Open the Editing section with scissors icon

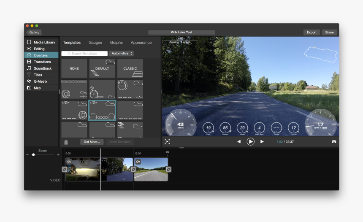[41, 49]
